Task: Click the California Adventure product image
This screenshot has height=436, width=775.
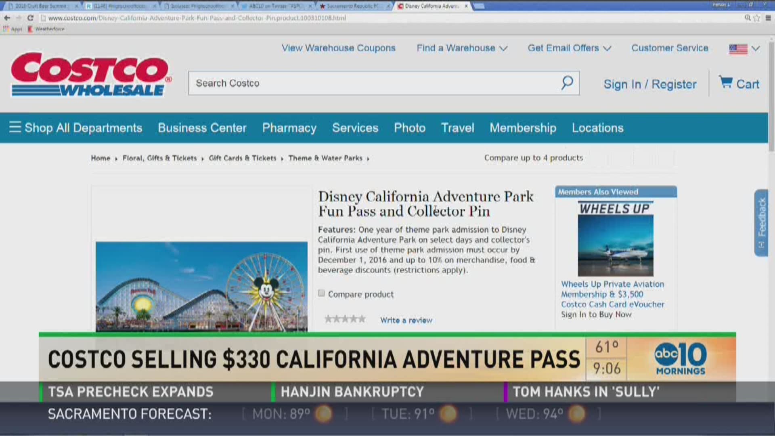Action: click(201, 287)
